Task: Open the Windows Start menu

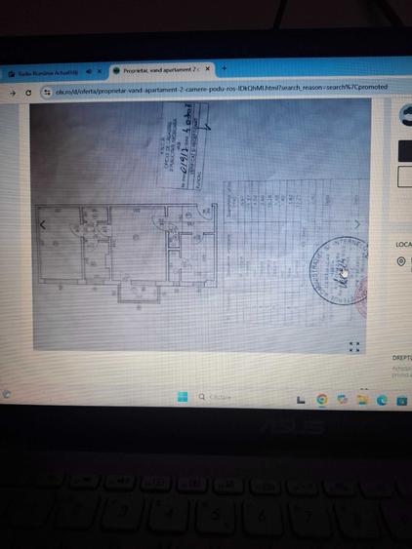Action: (183, 397)
